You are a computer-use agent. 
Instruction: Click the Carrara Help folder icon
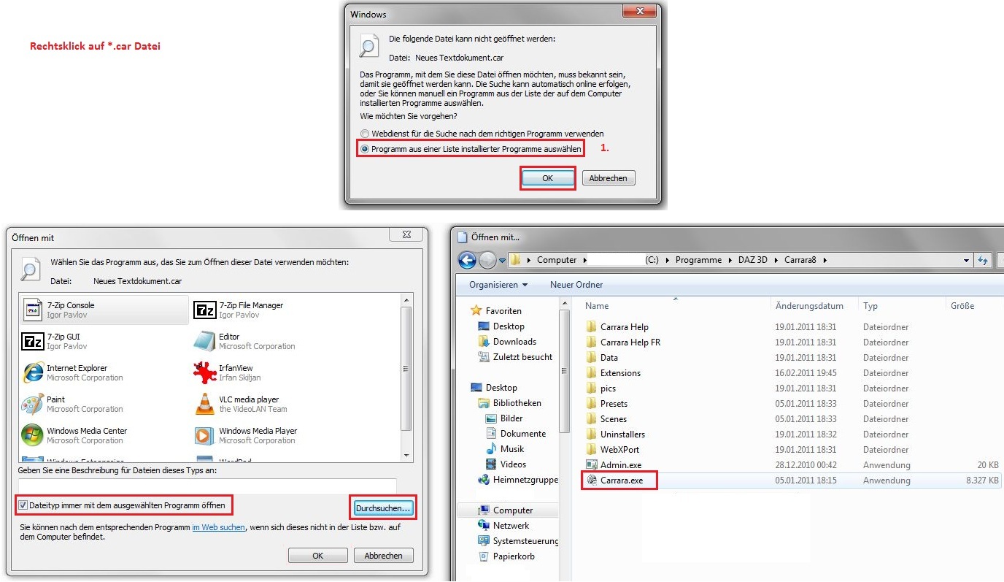tap(592, 327)
